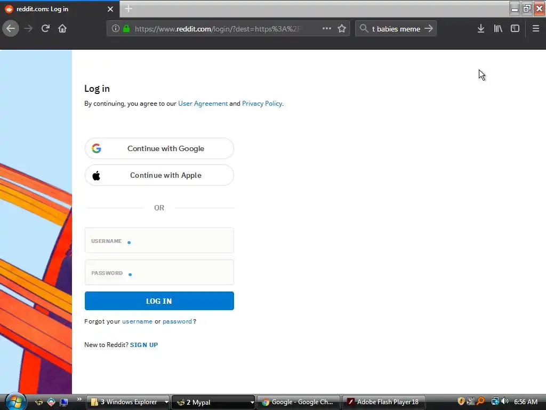Screen dimensions: 546x410
Task: Open the network tray icon
Action: point(495,401)
